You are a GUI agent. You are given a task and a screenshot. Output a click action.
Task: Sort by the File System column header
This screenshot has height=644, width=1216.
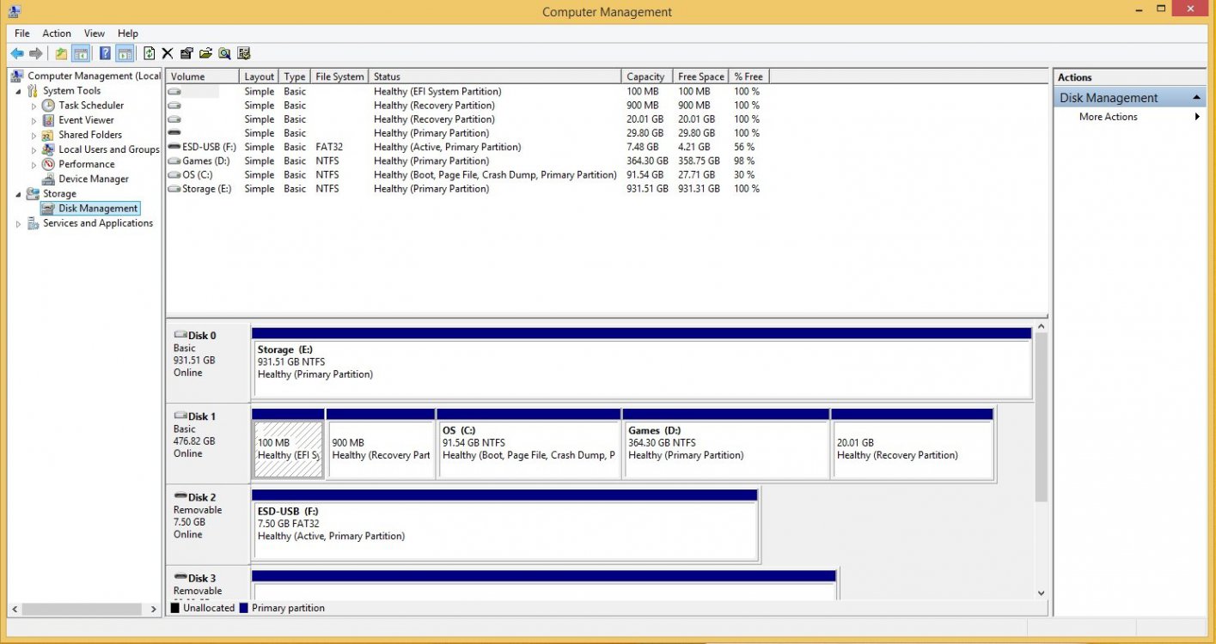[x=339, y=76]
